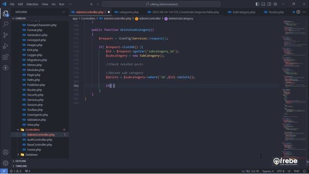Open the Explorer view in activity bar
309x174 pixels.
5,14
